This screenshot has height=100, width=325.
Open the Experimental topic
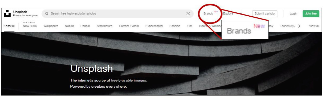click(x=154, y=26)
